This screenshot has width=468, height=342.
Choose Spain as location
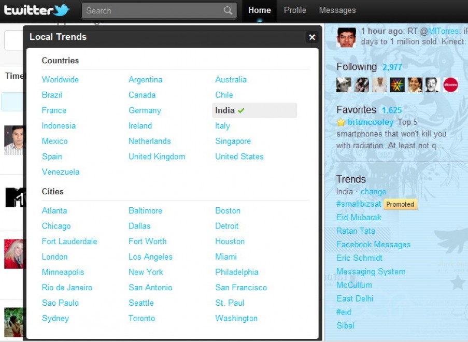pyautogui.click(x=52, y=156)
